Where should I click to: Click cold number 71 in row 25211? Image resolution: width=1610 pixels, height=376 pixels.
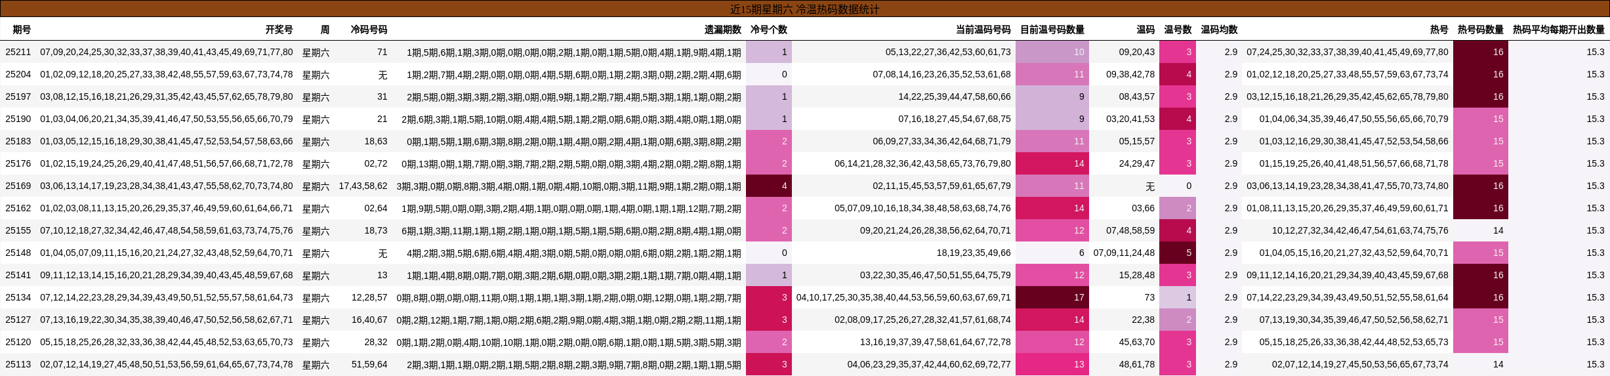pyautogui.click(x=382, y=52)
